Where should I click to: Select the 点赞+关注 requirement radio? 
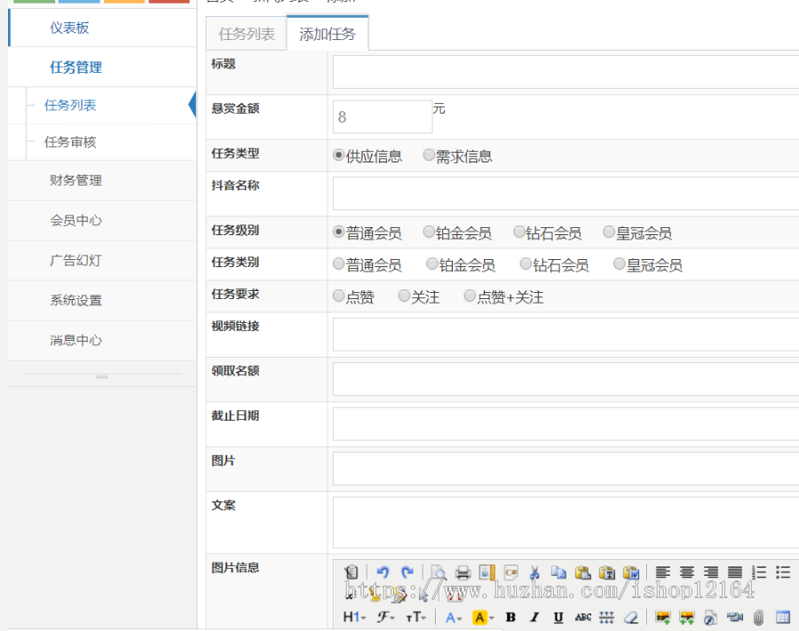point(470,296)
